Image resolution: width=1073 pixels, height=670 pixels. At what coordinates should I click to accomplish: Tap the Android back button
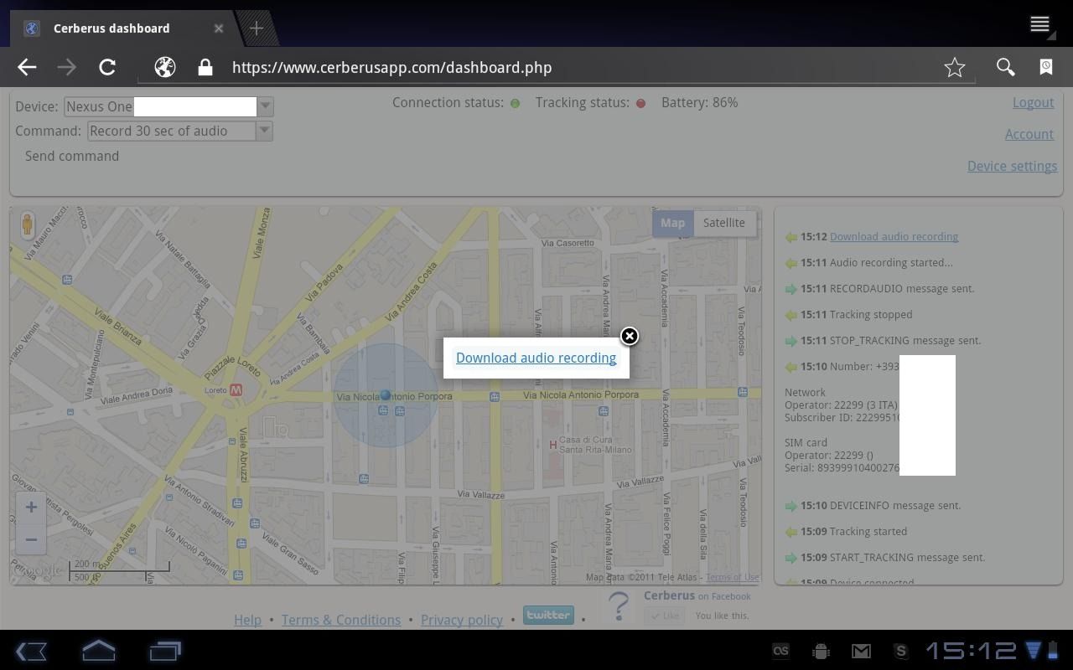32,651
